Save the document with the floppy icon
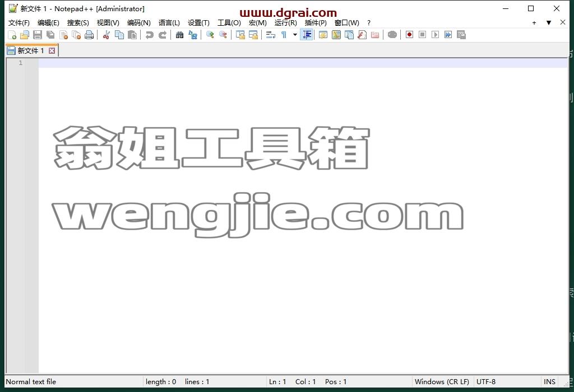Screen dimensions: 574x392 tap(38, 35)
